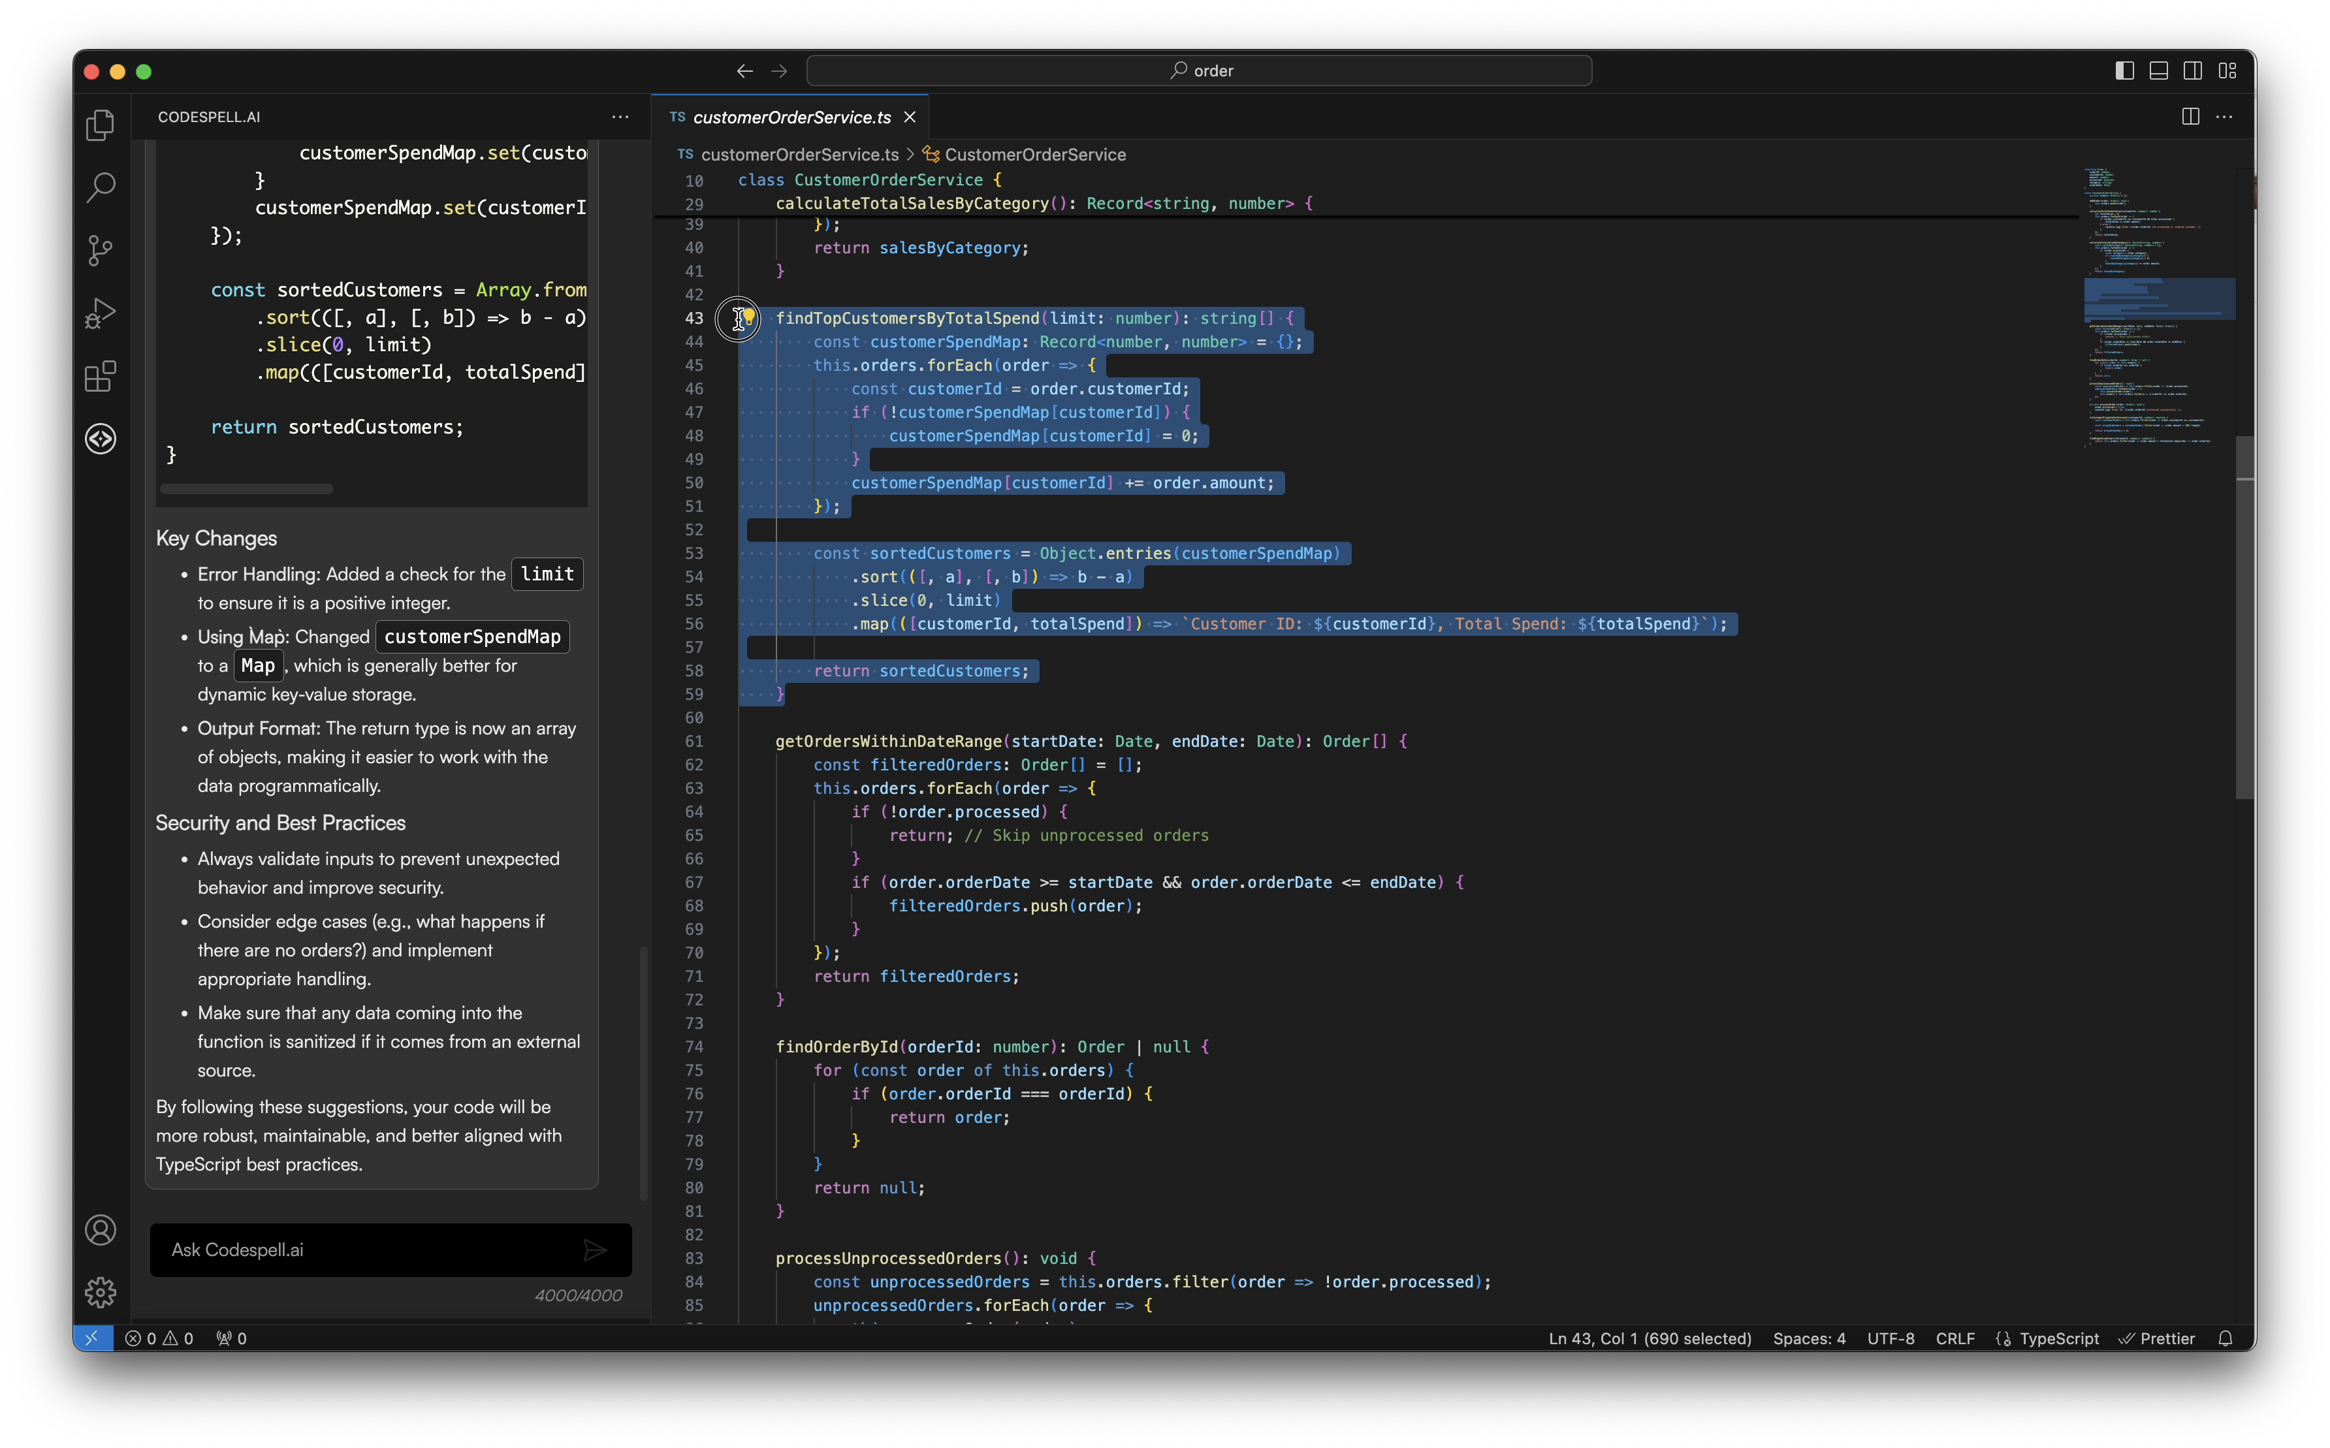Screen dimensions: 2330x1448
Task: Toggle the secondary side bar visibility
Action: pyautogui.click(x=2193, y=71)
